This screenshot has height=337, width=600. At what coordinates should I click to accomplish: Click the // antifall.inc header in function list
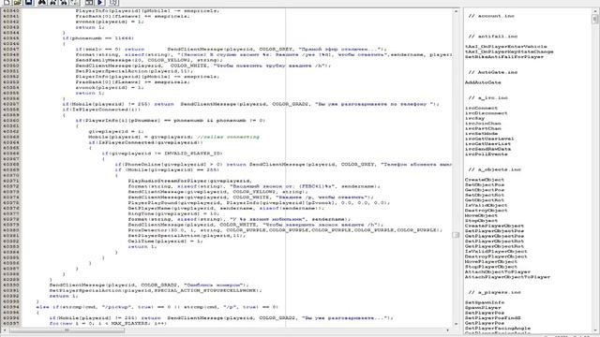click(493, 37)
